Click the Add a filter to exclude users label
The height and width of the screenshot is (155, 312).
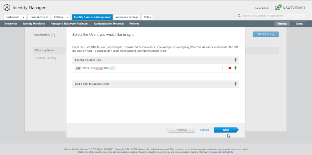point(92,84)
